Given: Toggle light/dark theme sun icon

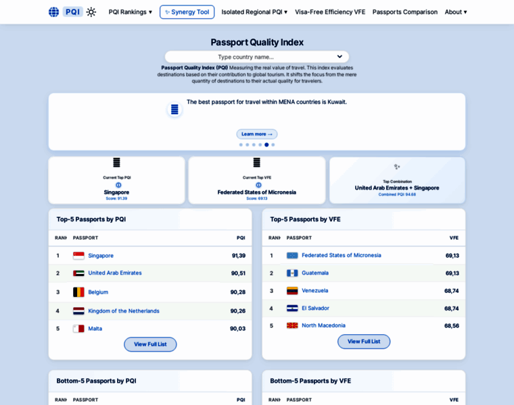Looking at the screenshot, I should click(x=91, y=11).
